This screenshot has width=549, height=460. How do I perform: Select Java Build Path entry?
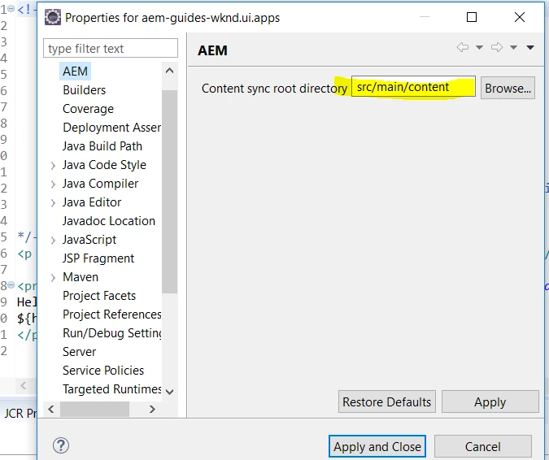tap(102, 146)
